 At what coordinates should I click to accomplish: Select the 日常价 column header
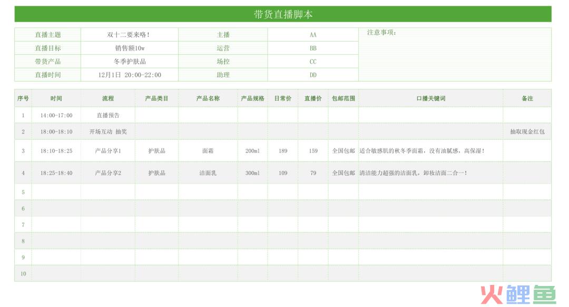pos(283,98)
